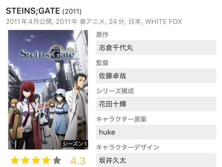Click the 4.3 rating score
The height and width of the screenshot is (167, 222).
pyautogui.click(x=78, y=161)
